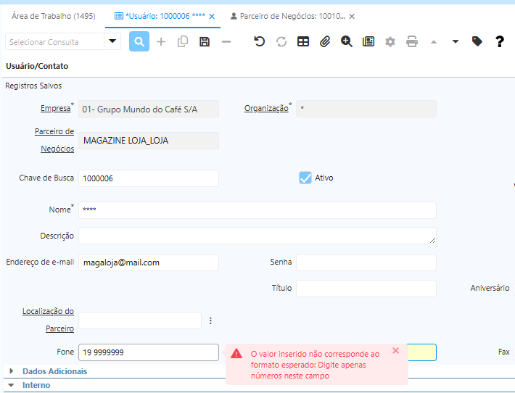Open the print icon in toolbar

[412, 41]
